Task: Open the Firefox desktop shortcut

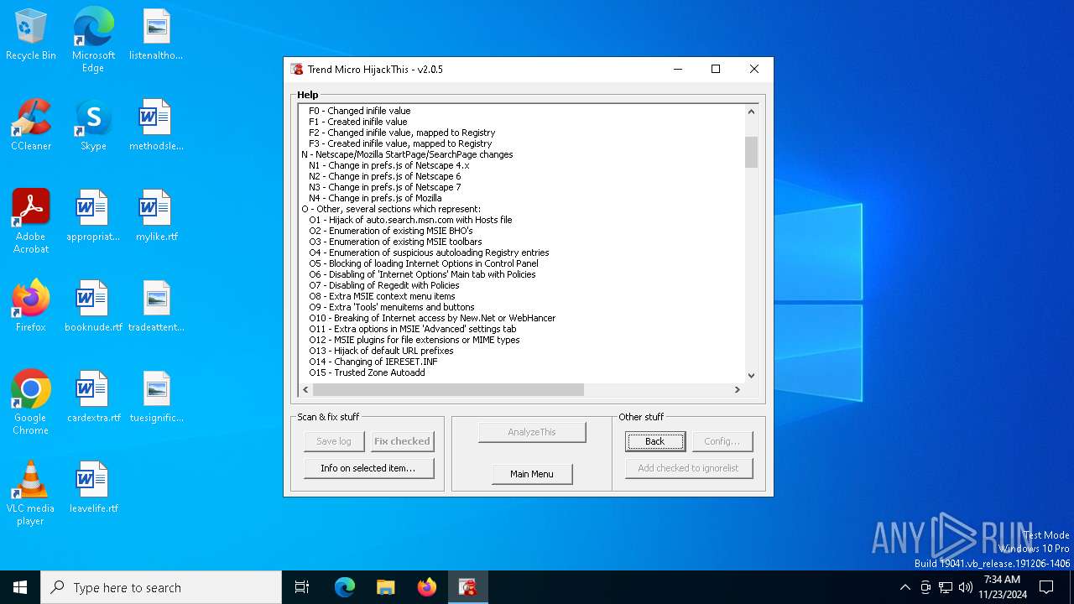Action: click(31, 307)
